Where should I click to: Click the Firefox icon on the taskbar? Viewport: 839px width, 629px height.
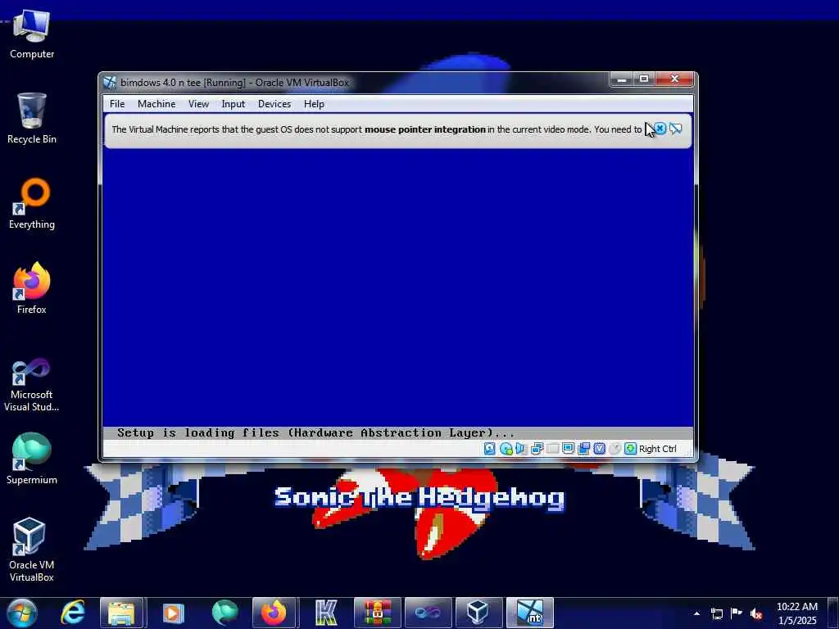click(274, 613)
